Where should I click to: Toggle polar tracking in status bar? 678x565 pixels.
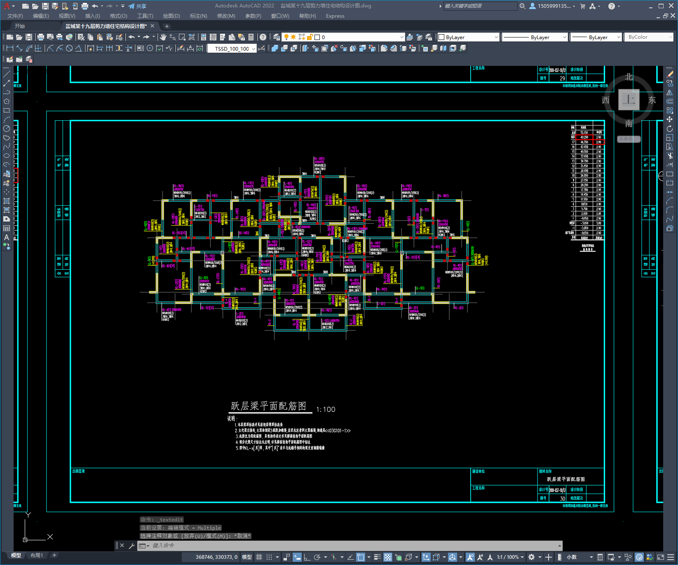[317, 557]
